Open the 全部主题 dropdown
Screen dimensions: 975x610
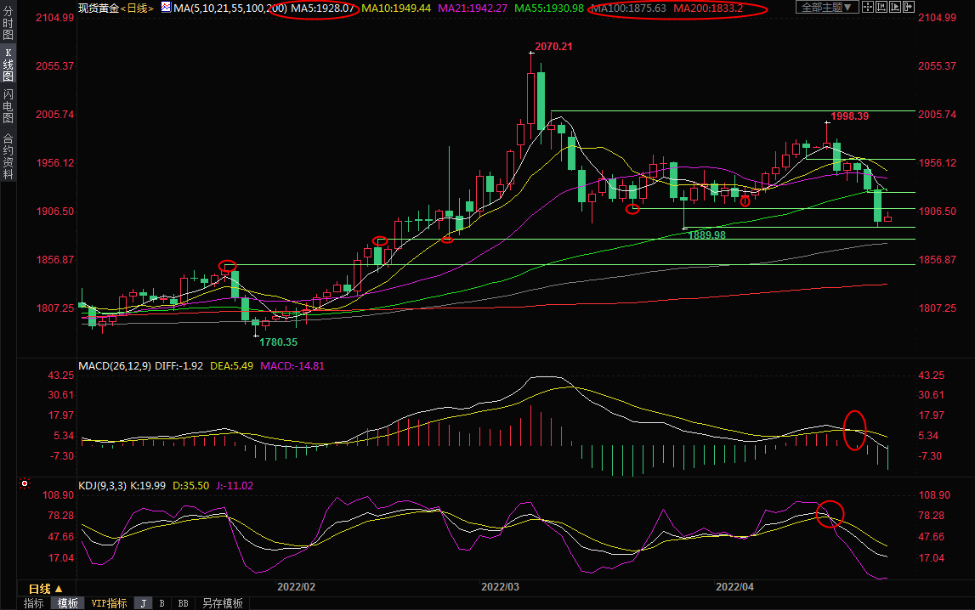click(x=825, y=8)
